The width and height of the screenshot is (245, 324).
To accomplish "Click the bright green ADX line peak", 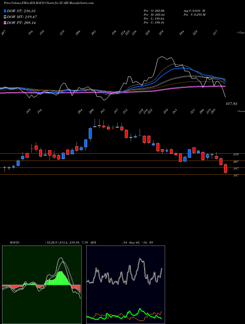I will click(x=140, y=309).
